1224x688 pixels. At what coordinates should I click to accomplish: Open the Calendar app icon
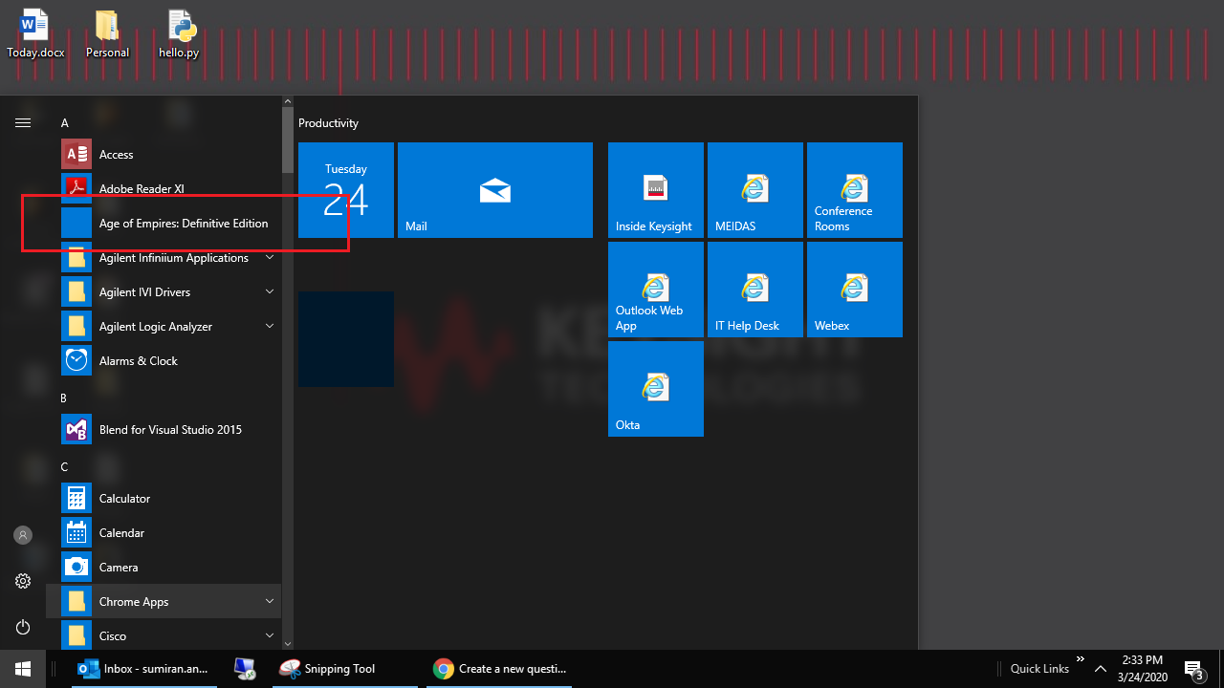point(76,533)
